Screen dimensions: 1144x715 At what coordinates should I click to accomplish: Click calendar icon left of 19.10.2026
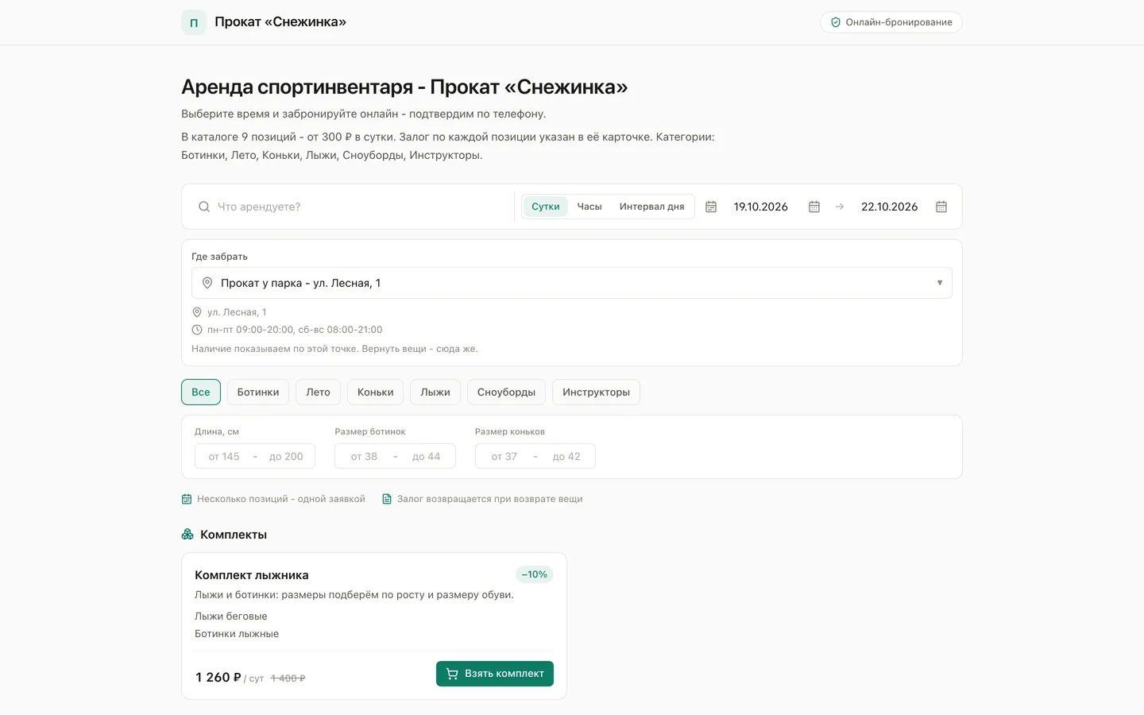click(x=711, y=207)
